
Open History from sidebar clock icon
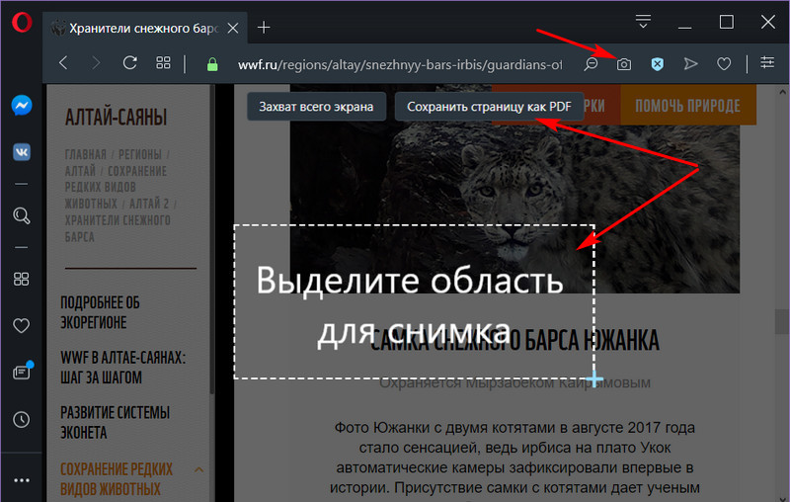[x=21, y=420]
